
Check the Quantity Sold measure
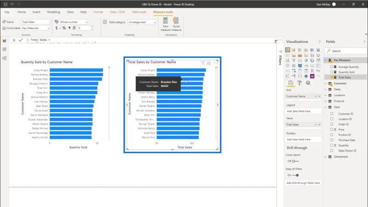pos(332,72)
